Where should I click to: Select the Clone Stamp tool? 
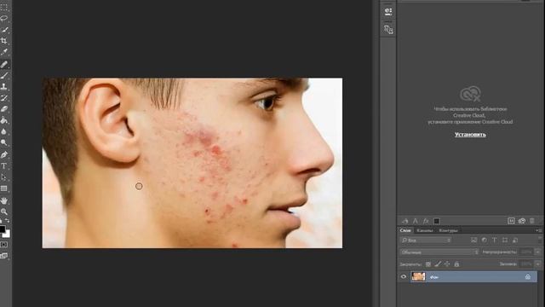tap(3, 86)
